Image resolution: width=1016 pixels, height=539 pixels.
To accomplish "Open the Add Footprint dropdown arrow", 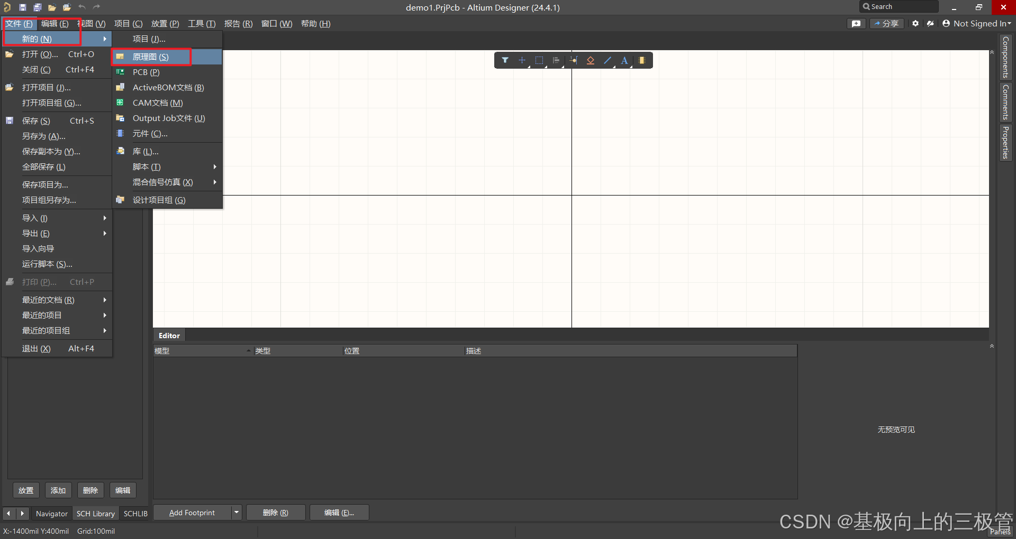I will point(237,513).
